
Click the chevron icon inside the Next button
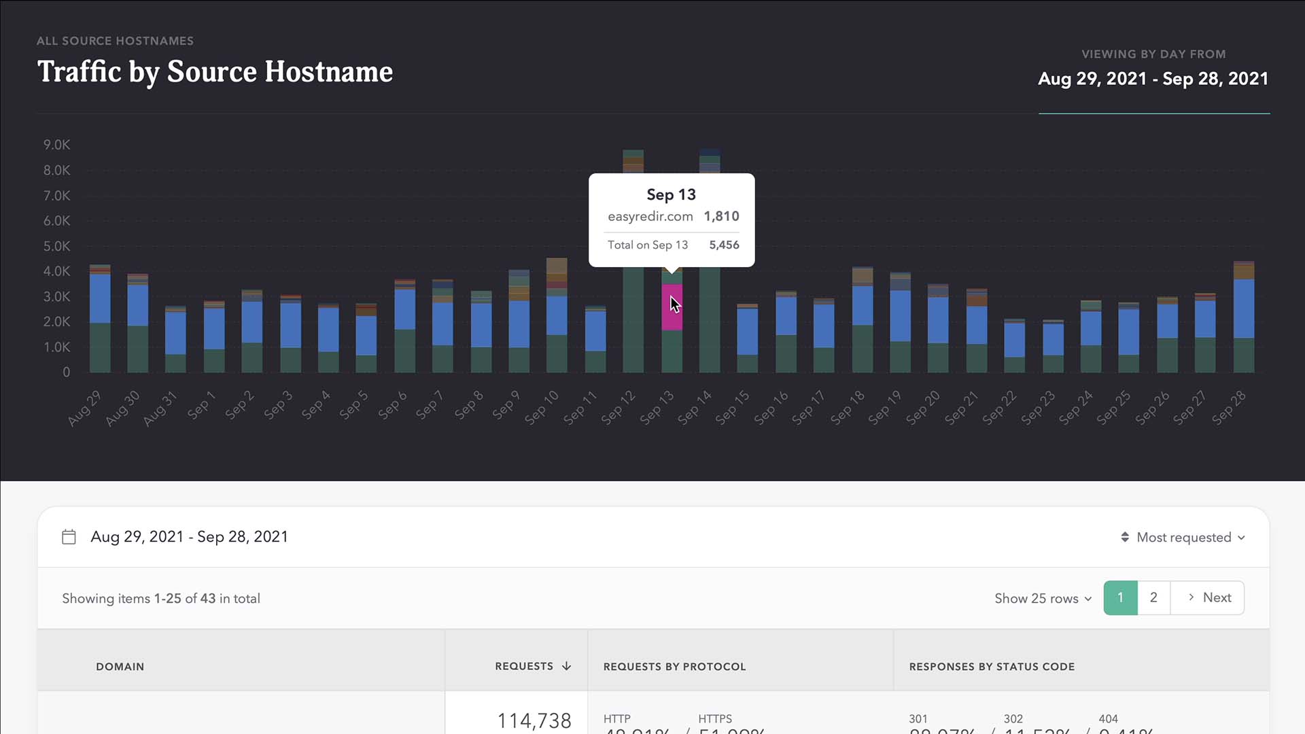click(1191, 597)
